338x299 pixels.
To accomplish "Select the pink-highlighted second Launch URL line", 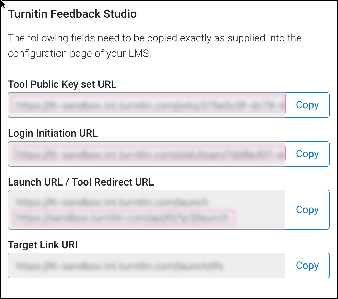I will pyautogui.click(x=122, y=218).
